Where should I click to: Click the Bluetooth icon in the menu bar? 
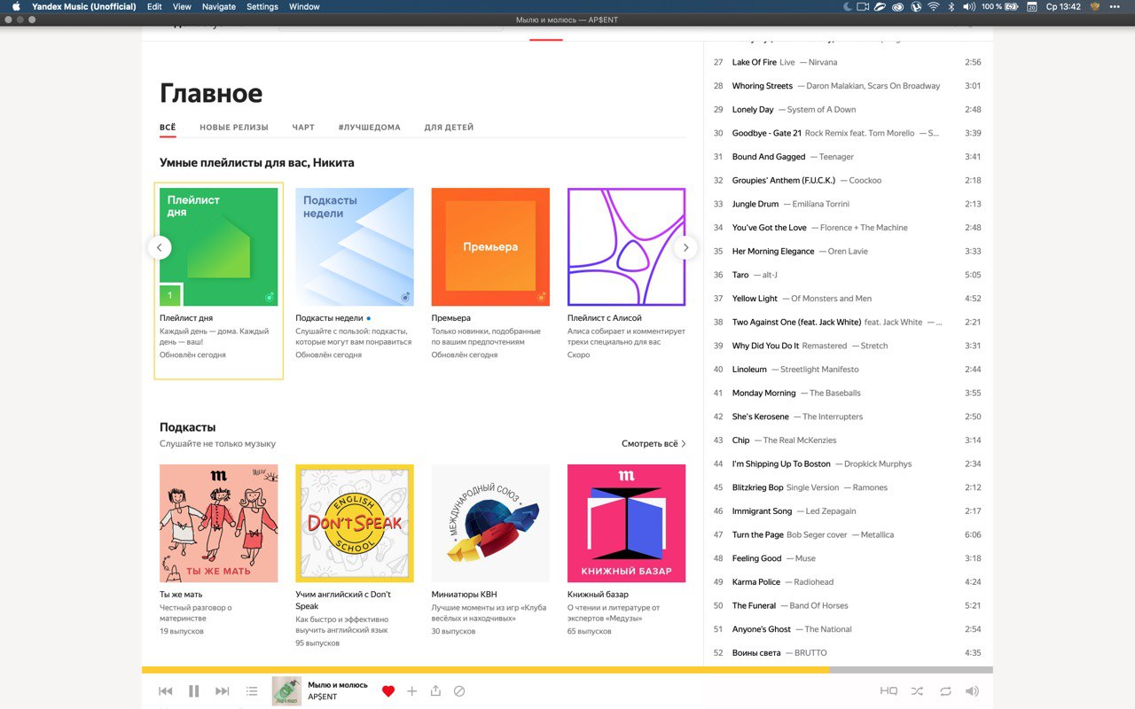[951, 6]
